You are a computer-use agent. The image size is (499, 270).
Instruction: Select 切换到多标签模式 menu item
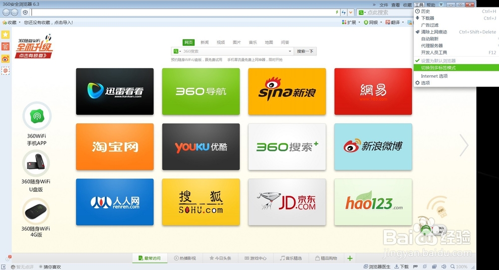[x=456, y=68]
